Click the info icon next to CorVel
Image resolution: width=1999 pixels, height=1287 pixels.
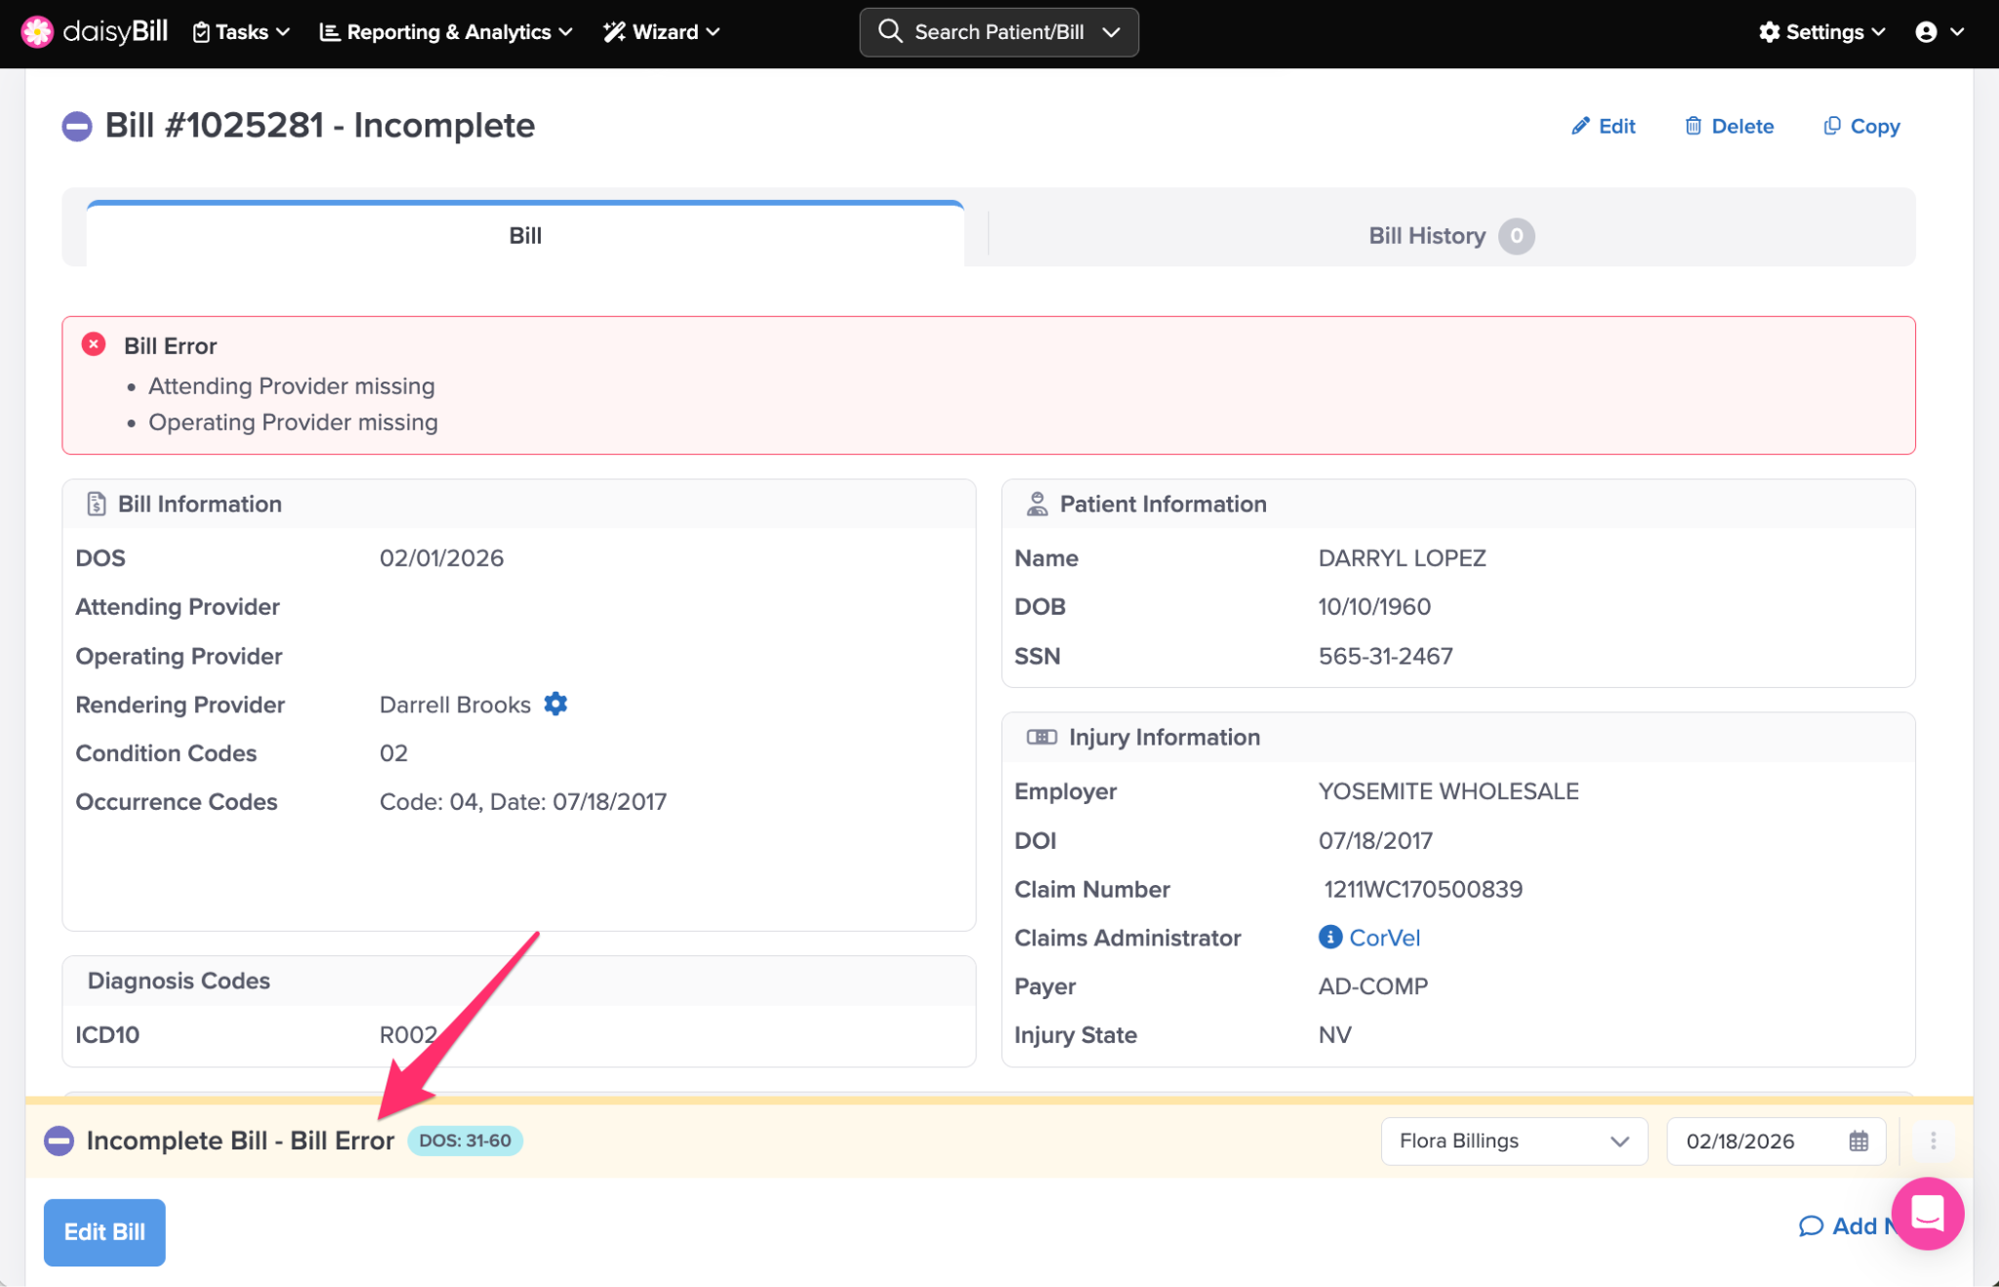tap(1329, 937)
